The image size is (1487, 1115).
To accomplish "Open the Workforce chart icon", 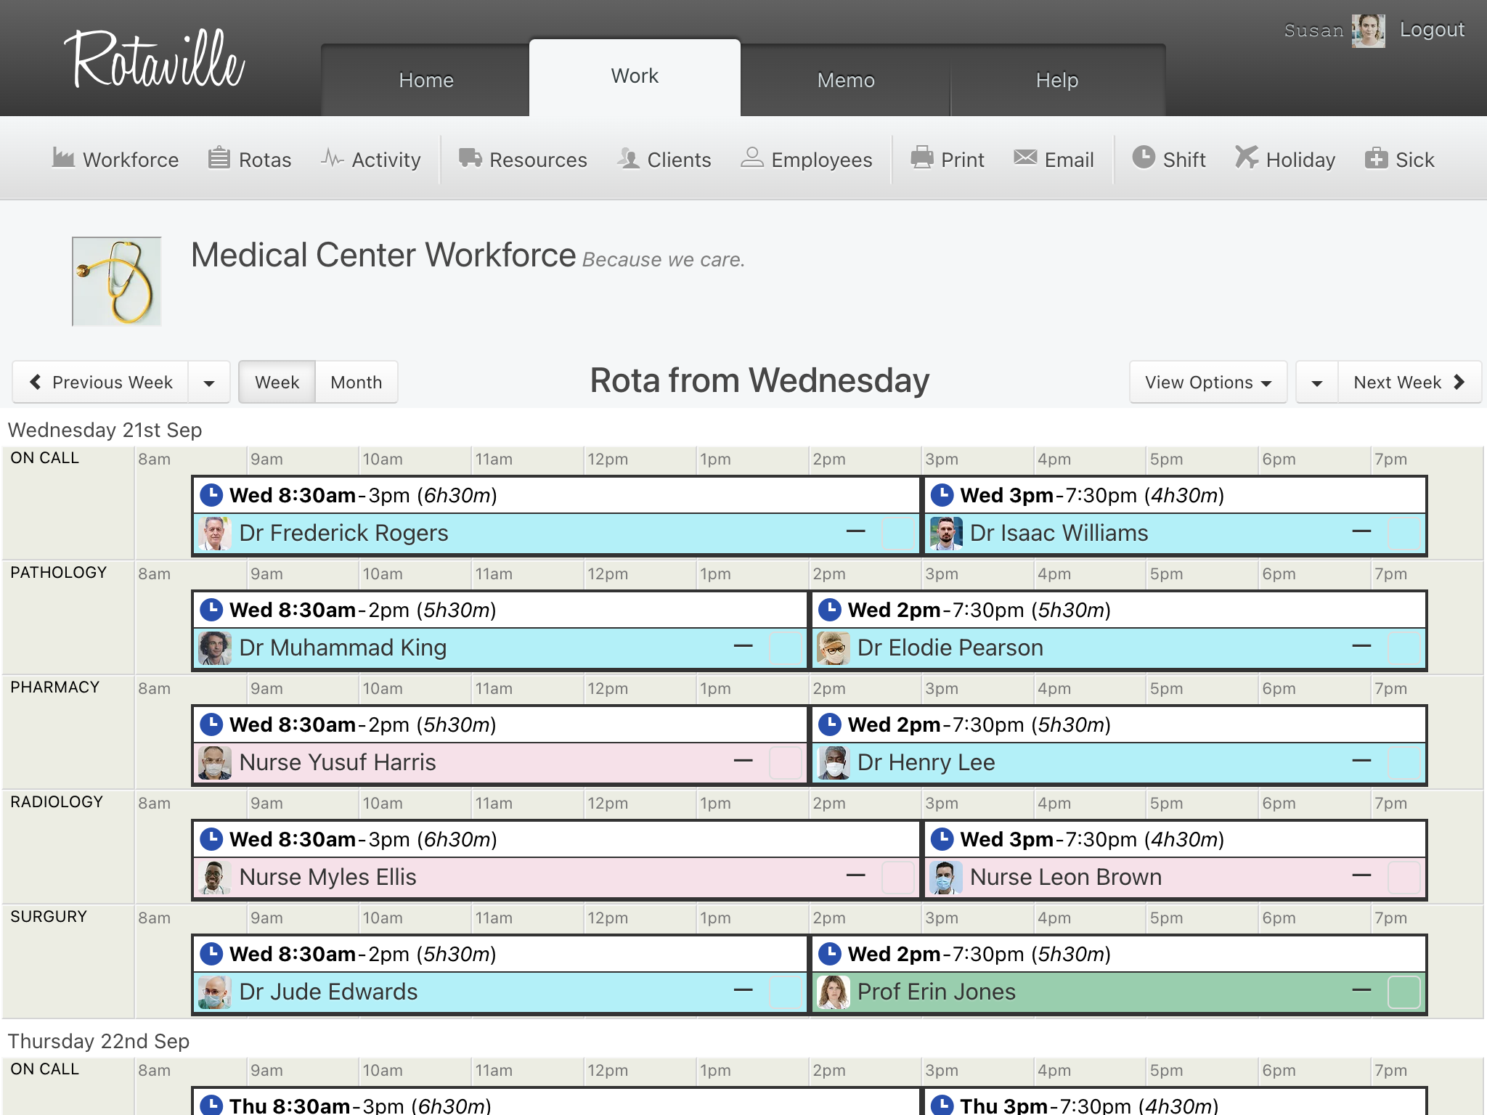I will [x=63, y=158].
